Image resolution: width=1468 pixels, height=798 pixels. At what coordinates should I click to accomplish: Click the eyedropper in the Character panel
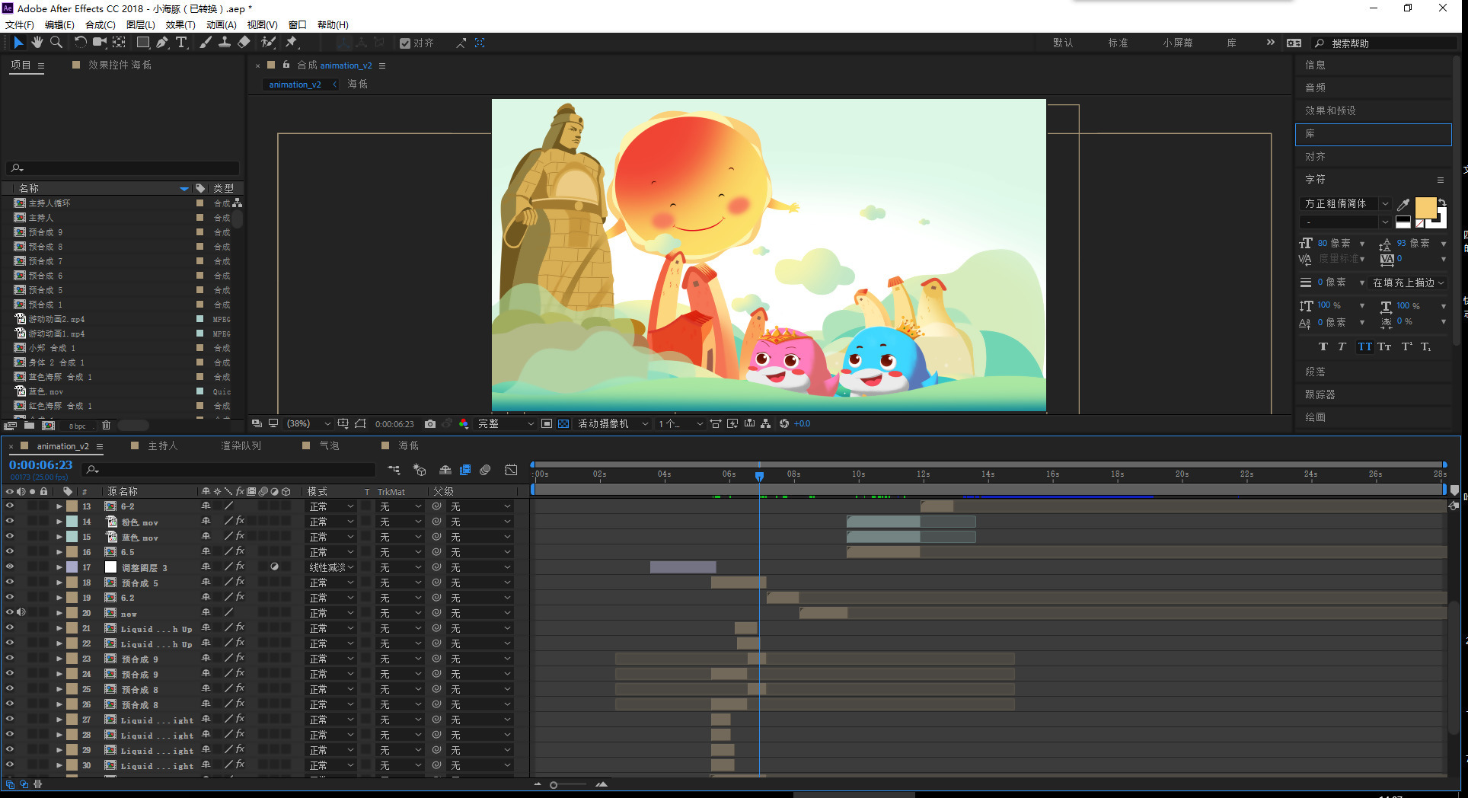1403,204
